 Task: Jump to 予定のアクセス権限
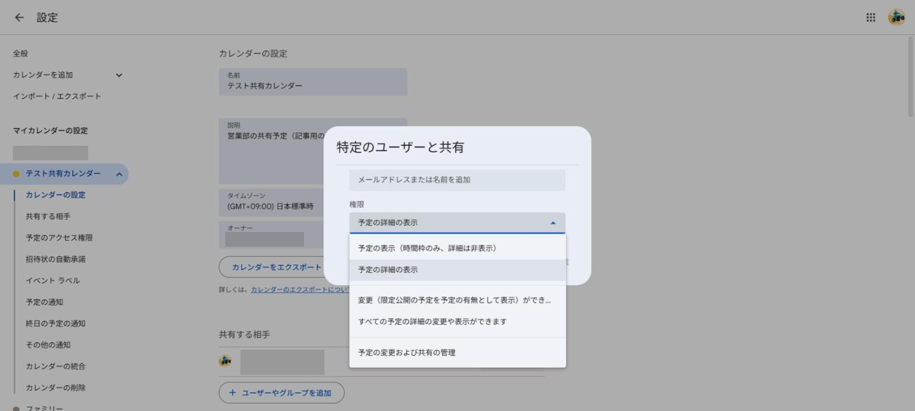click(59, 238)
